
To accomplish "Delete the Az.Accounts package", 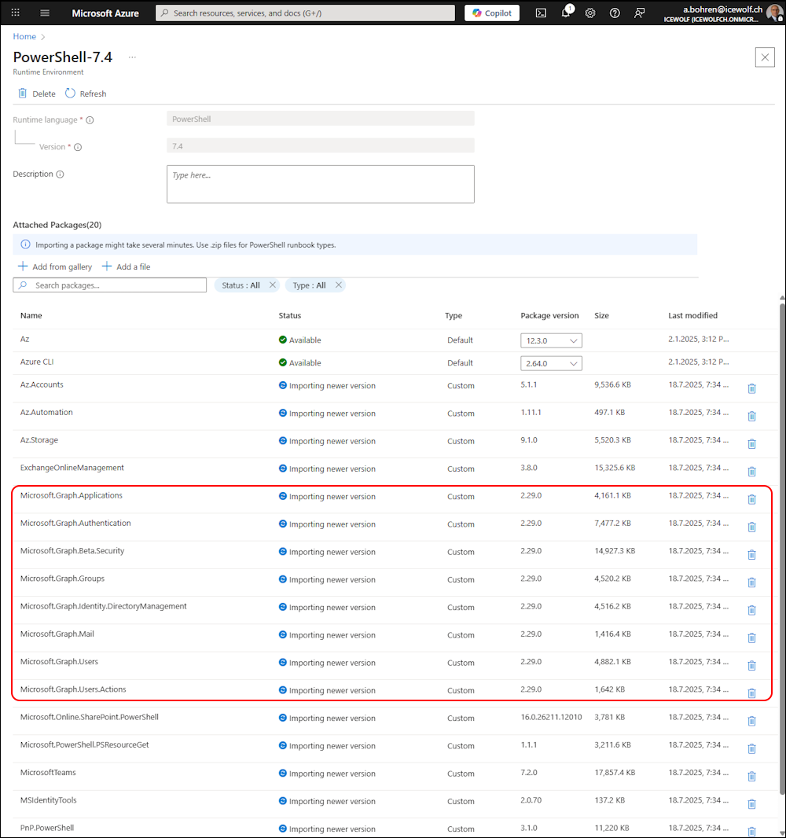I will coord(751,388).
